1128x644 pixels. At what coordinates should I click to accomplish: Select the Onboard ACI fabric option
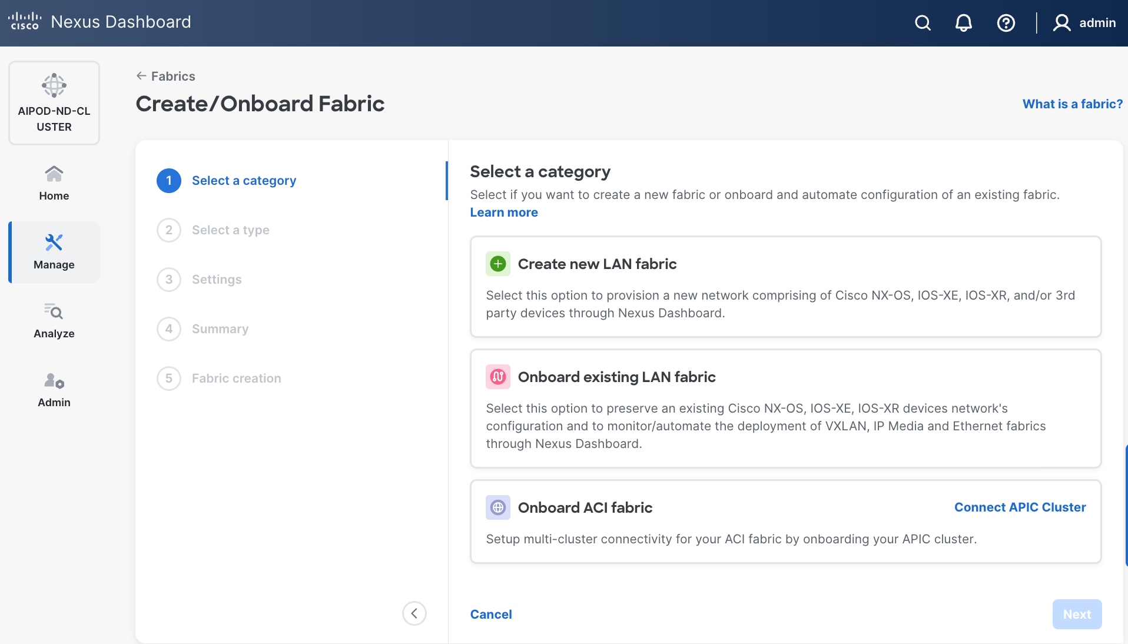706,522
